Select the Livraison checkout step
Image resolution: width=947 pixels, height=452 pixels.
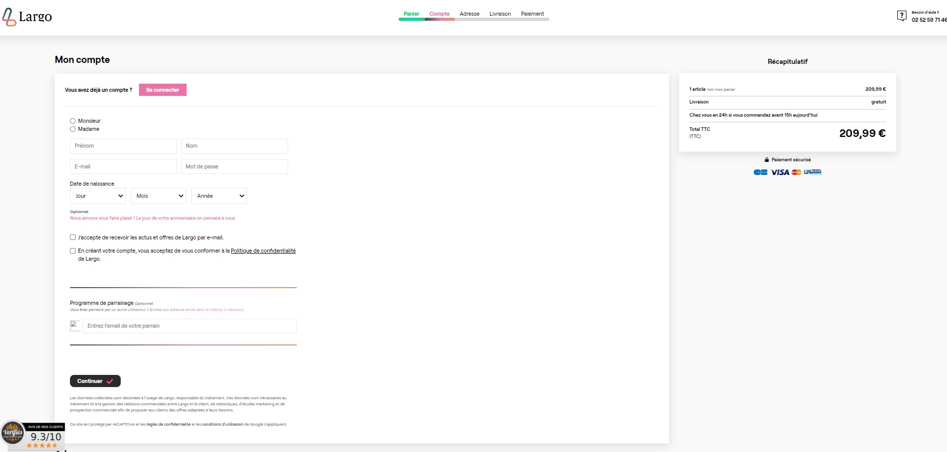click(500, 14)
